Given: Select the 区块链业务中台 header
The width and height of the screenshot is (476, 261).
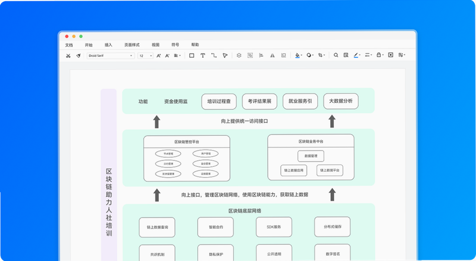Looking at the screenshot, I should tap(311, 141).
